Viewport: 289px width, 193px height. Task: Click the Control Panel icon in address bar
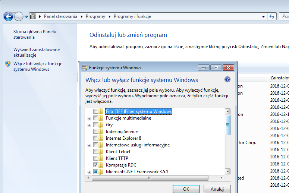pyautogui.click(x=33, y=16)
